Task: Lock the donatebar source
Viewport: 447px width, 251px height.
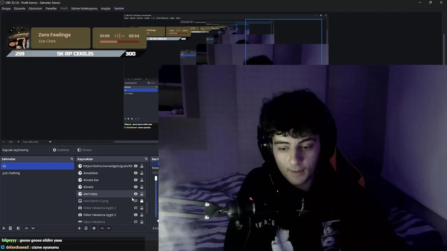Action: (142, 173)
